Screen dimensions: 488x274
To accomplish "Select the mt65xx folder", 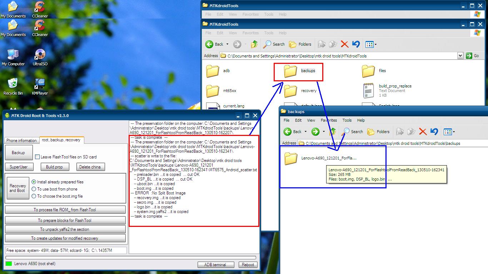I will [x=221, y=91].
